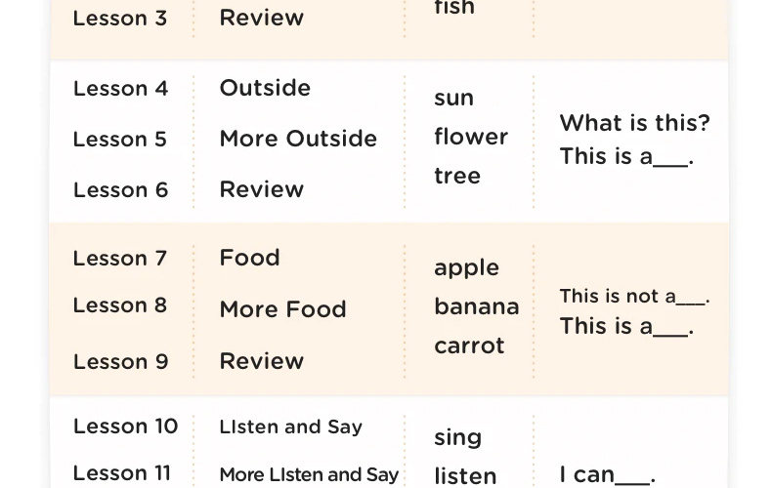
Task: Click the Lesson 10 label
Action: 125,427
